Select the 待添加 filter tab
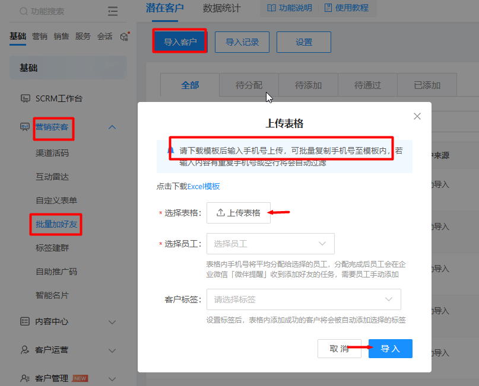 tap(308, 85)
